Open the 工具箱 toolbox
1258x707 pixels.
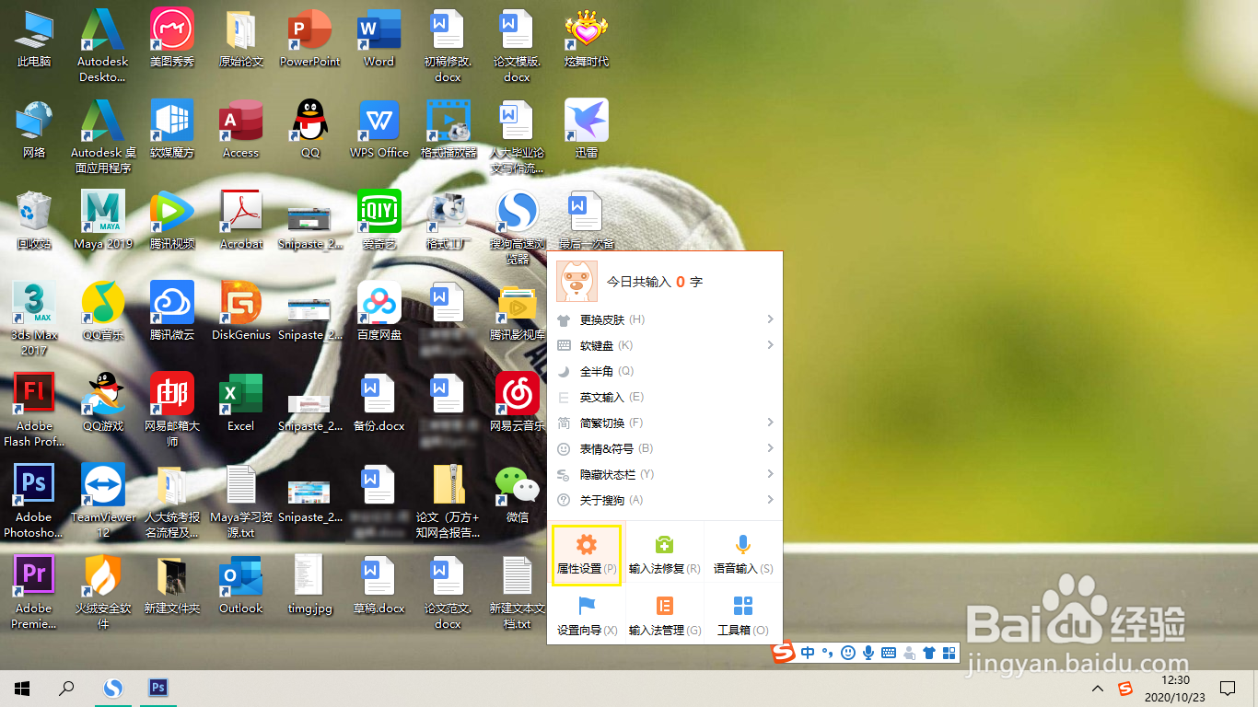742,617
